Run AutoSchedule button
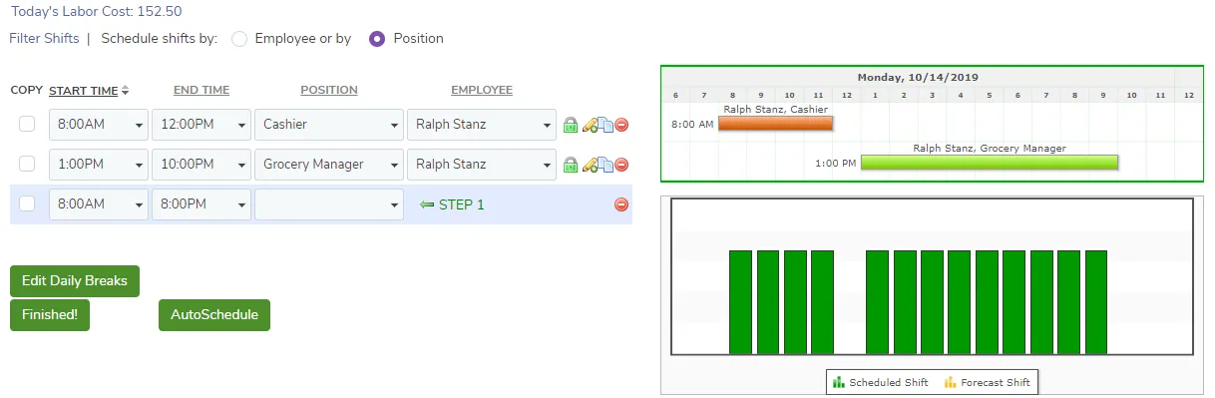The height and width of the screenshot is (398, 1215). pyautogui.click(x=214, y=315)
